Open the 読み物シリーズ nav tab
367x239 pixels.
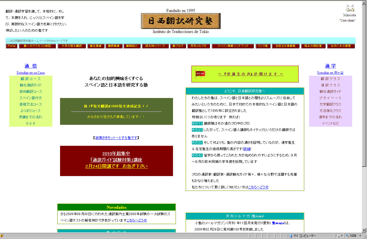pyautogui.click(x=155, y=46)
